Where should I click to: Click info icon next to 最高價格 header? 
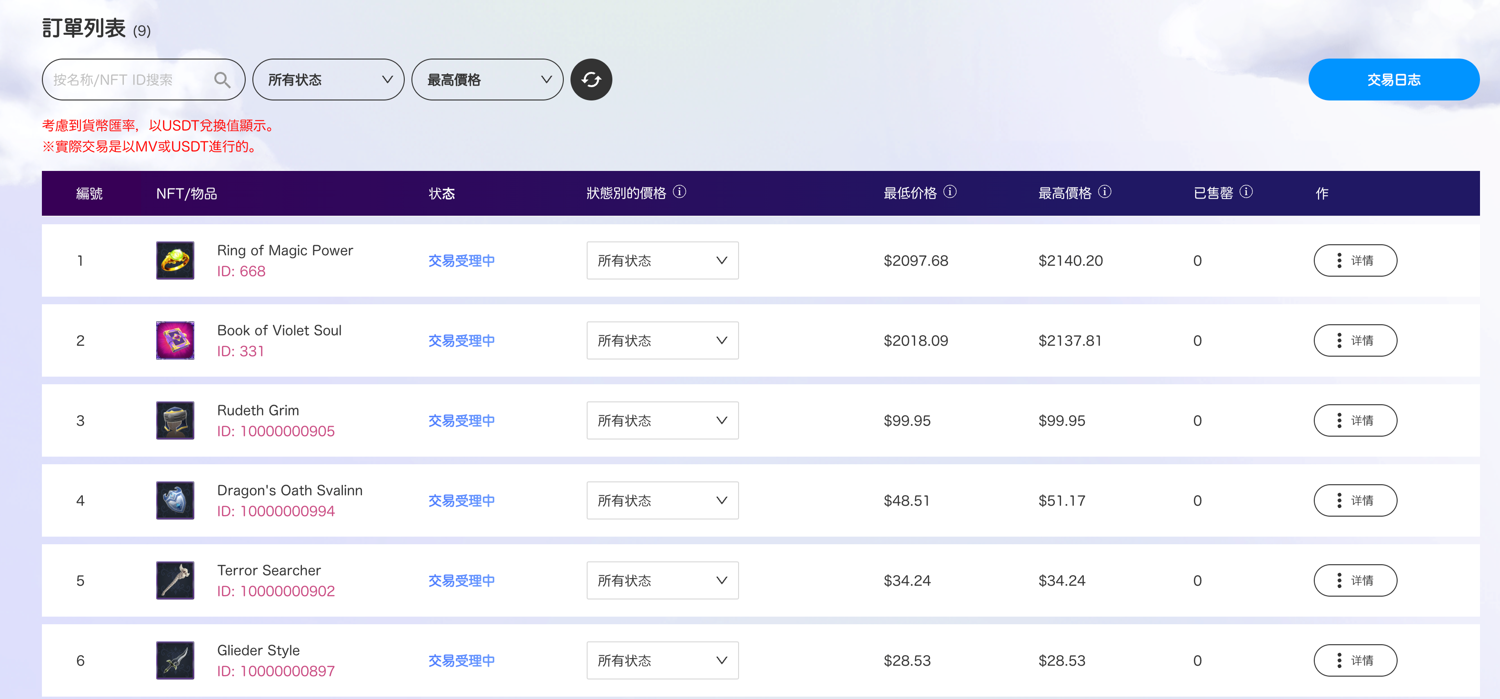(x=1105, y=191)
